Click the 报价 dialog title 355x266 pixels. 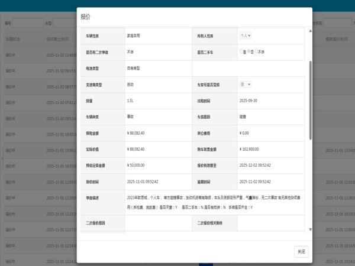coord(86,17)
